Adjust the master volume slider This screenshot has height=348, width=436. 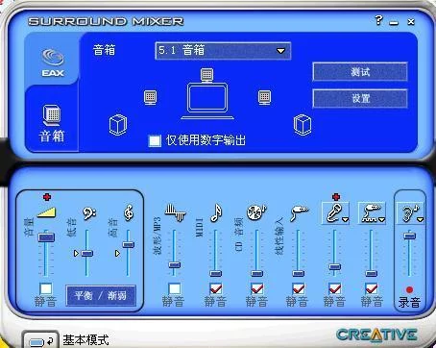pyautogui.click(x=47, y=237)
